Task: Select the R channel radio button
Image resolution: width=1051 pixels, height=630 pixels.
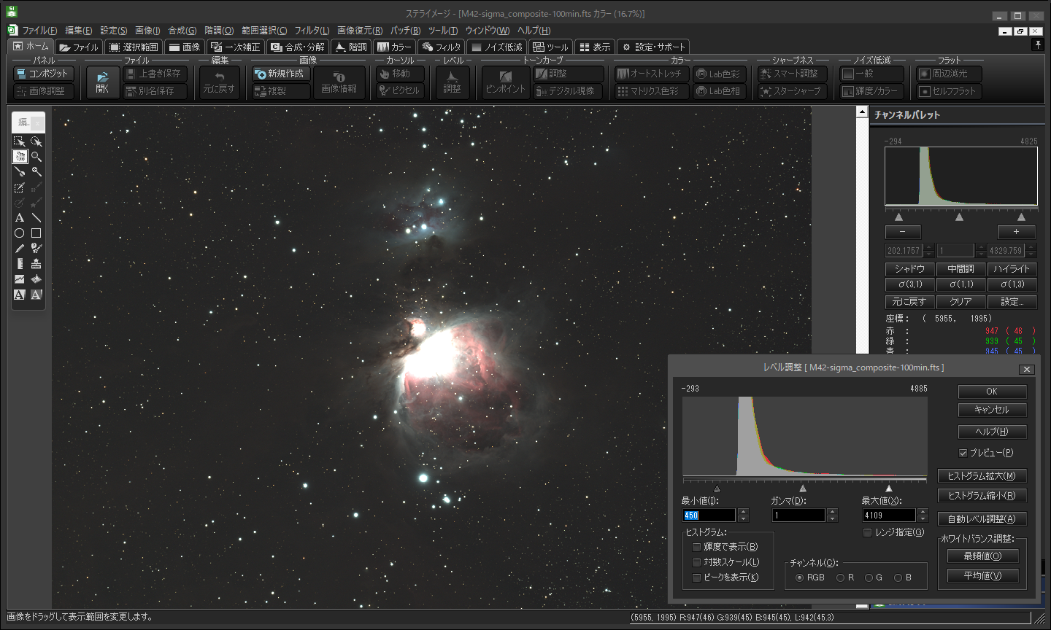Action: (x=840, y=577)
